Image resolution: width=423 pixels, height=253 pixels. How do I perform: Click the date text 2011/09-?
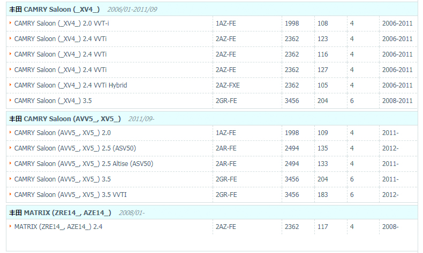[141, 119]
